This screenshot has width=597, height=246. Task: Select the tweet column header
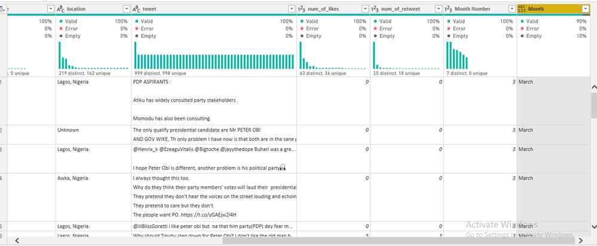[x=214, y=9]
